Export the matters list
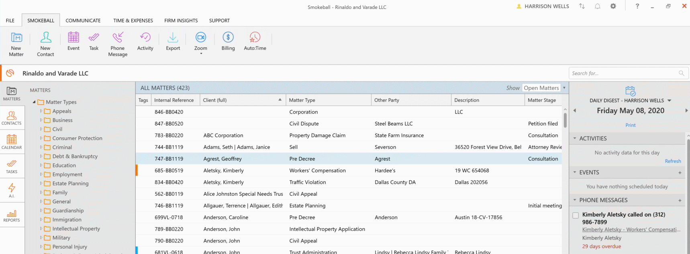Screen dimensions: 690x254 coord(173,41)
